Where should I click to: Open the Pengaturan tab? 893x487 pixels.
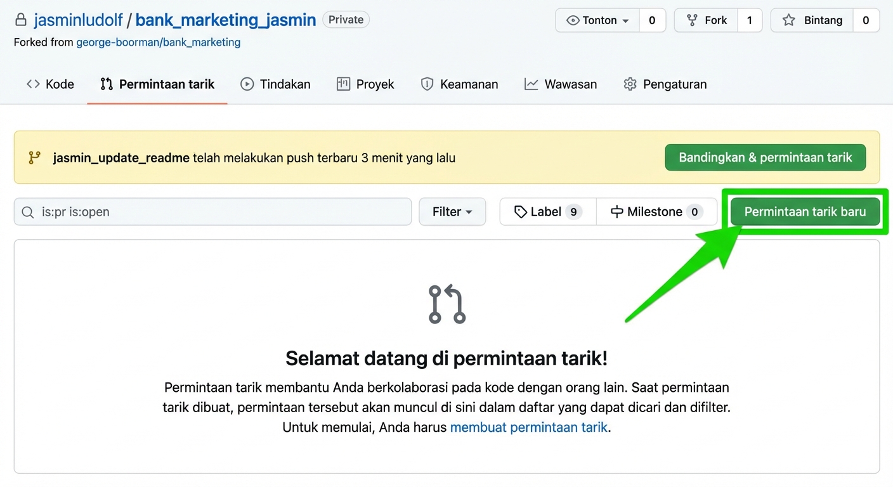point(665,84)
